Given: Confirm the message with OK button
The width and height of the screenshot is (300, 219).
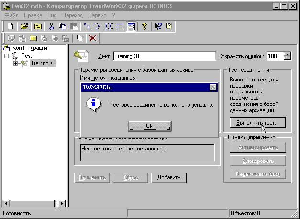Looking at the screenshot, I should [150, 126].
